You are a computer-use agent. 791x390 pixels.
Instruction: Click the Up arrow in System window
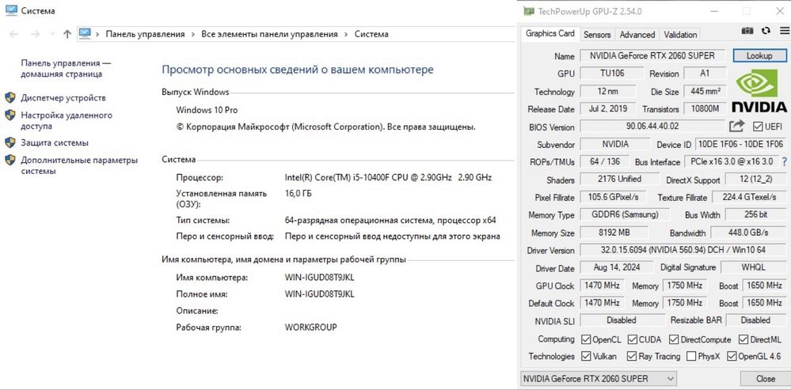tap(67, 34)
